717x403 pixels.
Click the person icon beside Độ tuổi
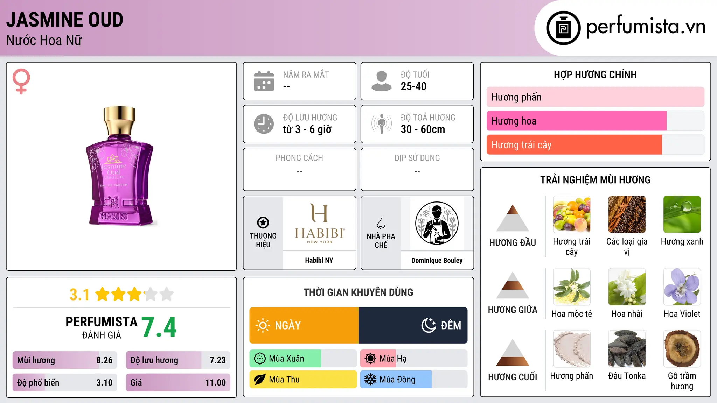[x=381, y=81]
